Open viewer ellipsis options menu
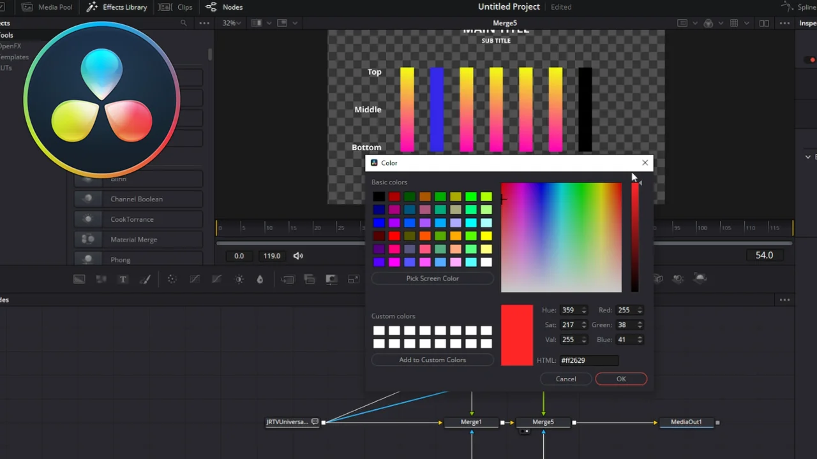Image resolution: width=817 pixels, height=459 pixels. 784,23
